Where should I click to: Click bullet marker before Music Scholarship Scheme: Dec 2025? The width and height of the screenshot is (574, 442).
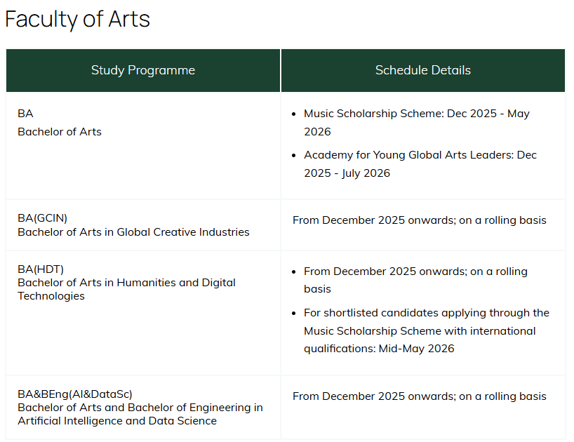tap(294, 114)
